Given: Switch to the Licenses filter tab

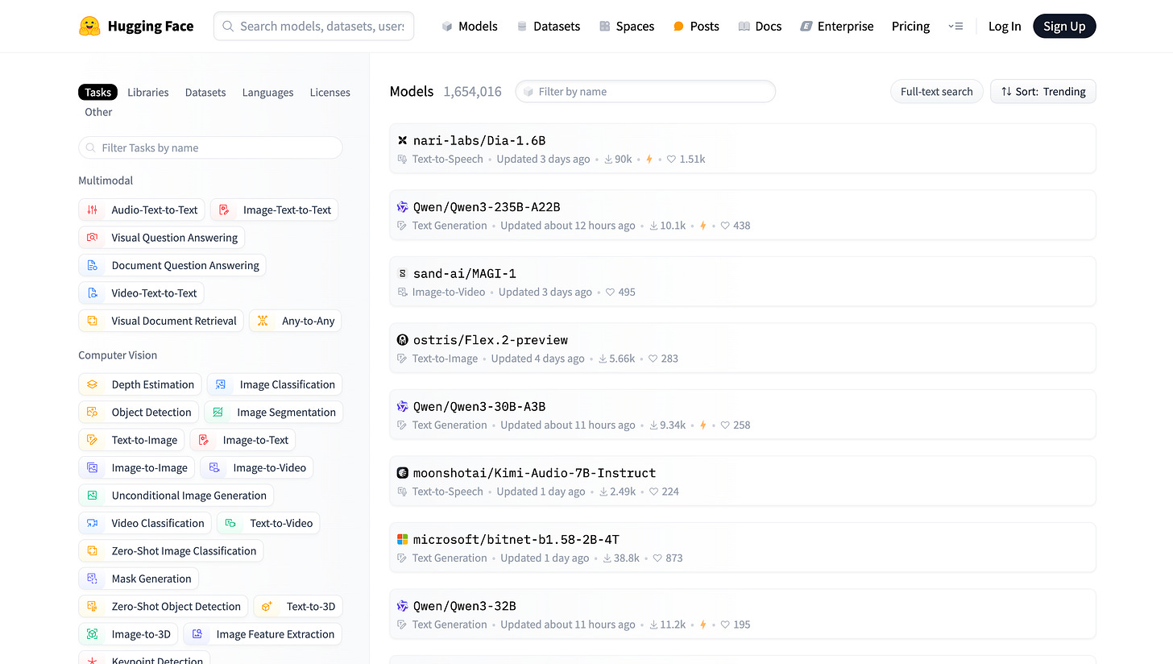Looking at the screenshot, I should (330, 92).
